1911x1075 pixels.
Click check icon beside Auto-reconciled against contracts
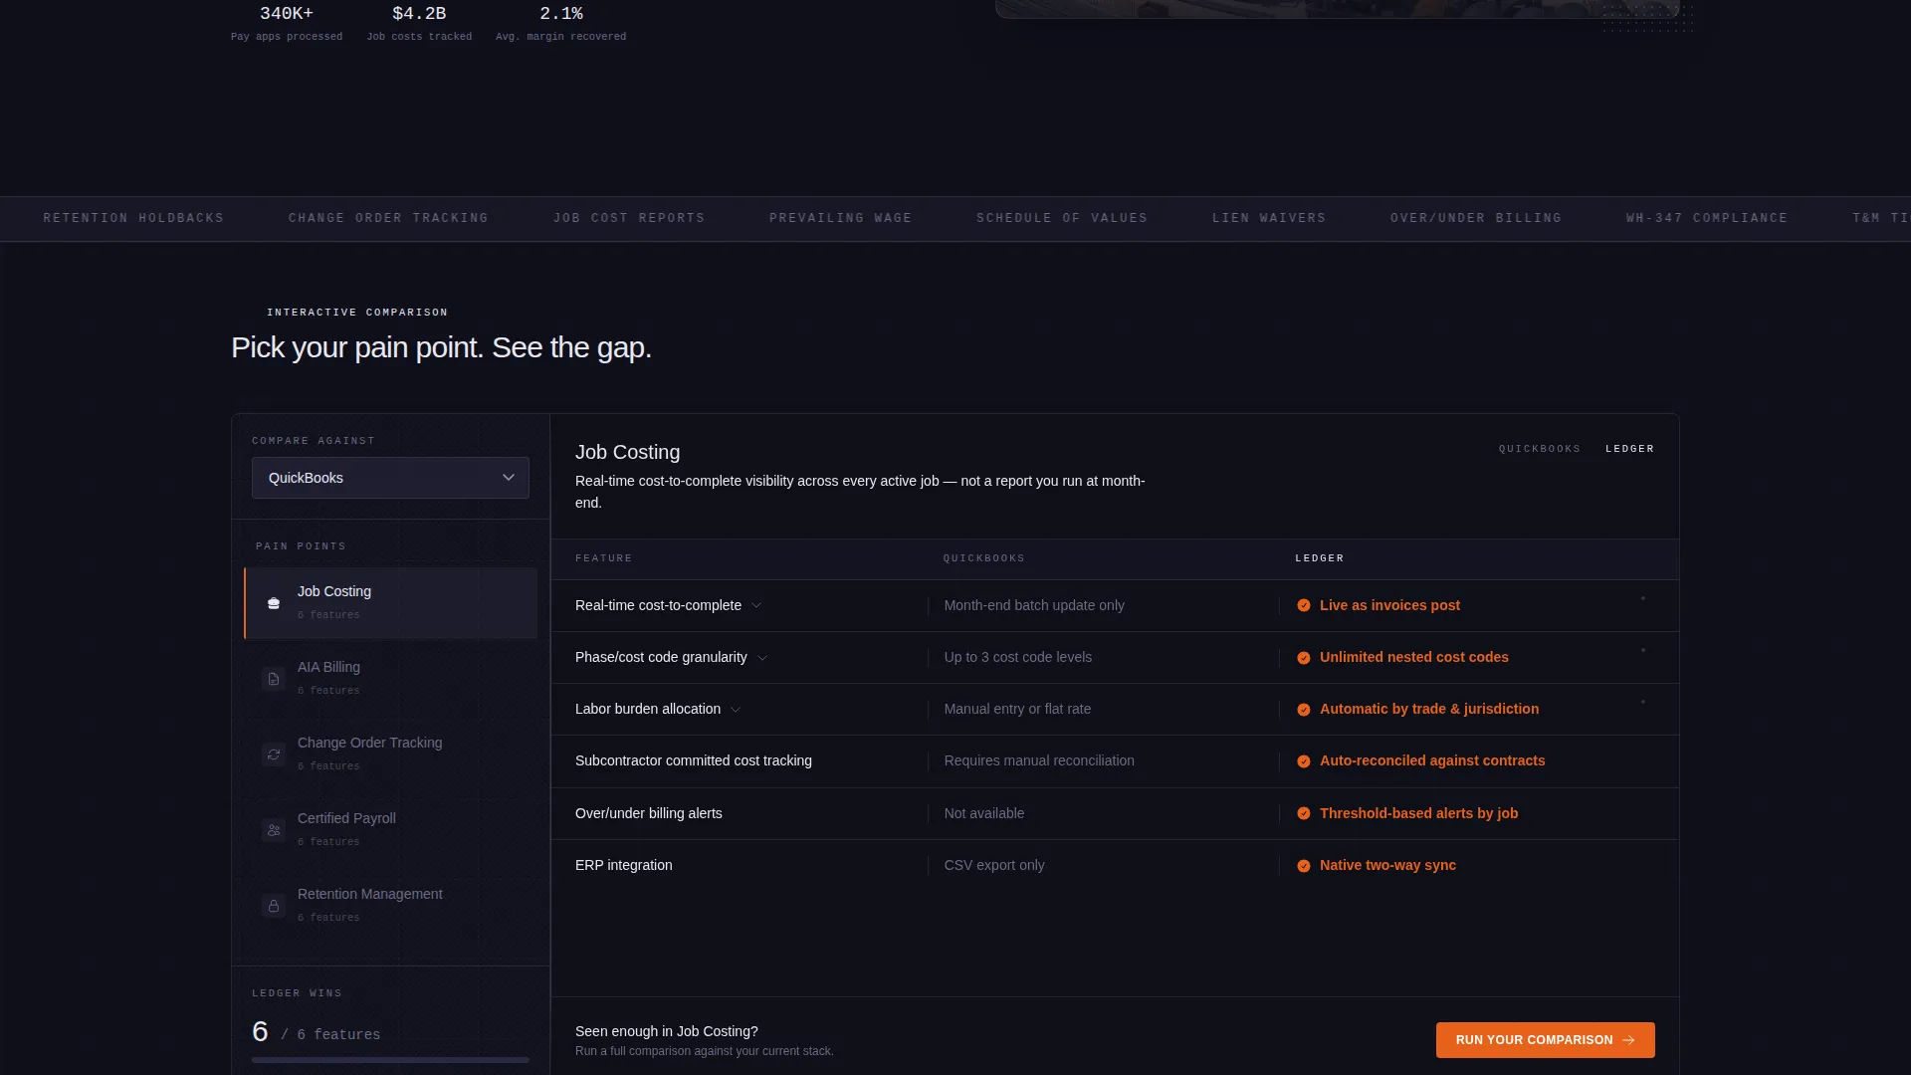pos(1304,761)
